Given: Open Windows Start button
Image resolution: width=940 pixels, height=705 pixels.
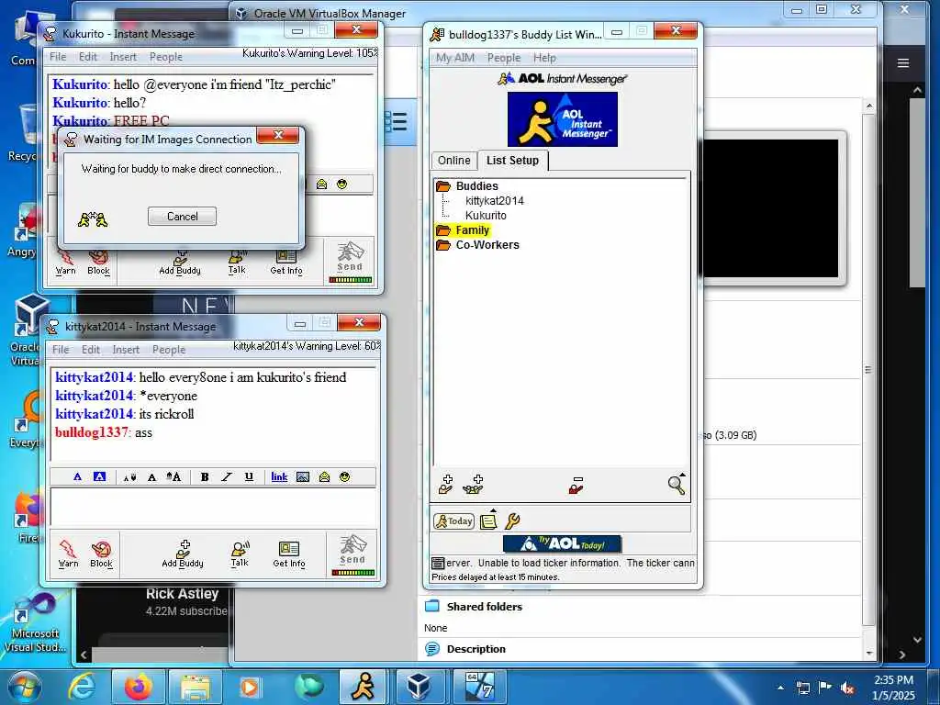Looking at the screenshot, I should click(x=24, y=687).
